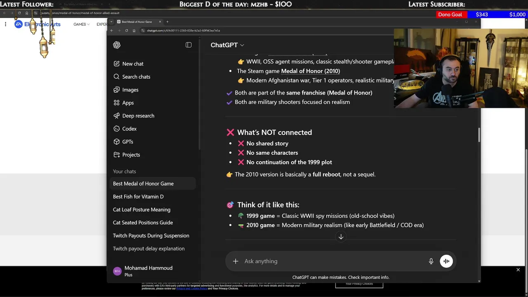Open a new tab in the ChatGPT browser window
The height and width of the screenshot is (297, 528).
tap(167, 22)
